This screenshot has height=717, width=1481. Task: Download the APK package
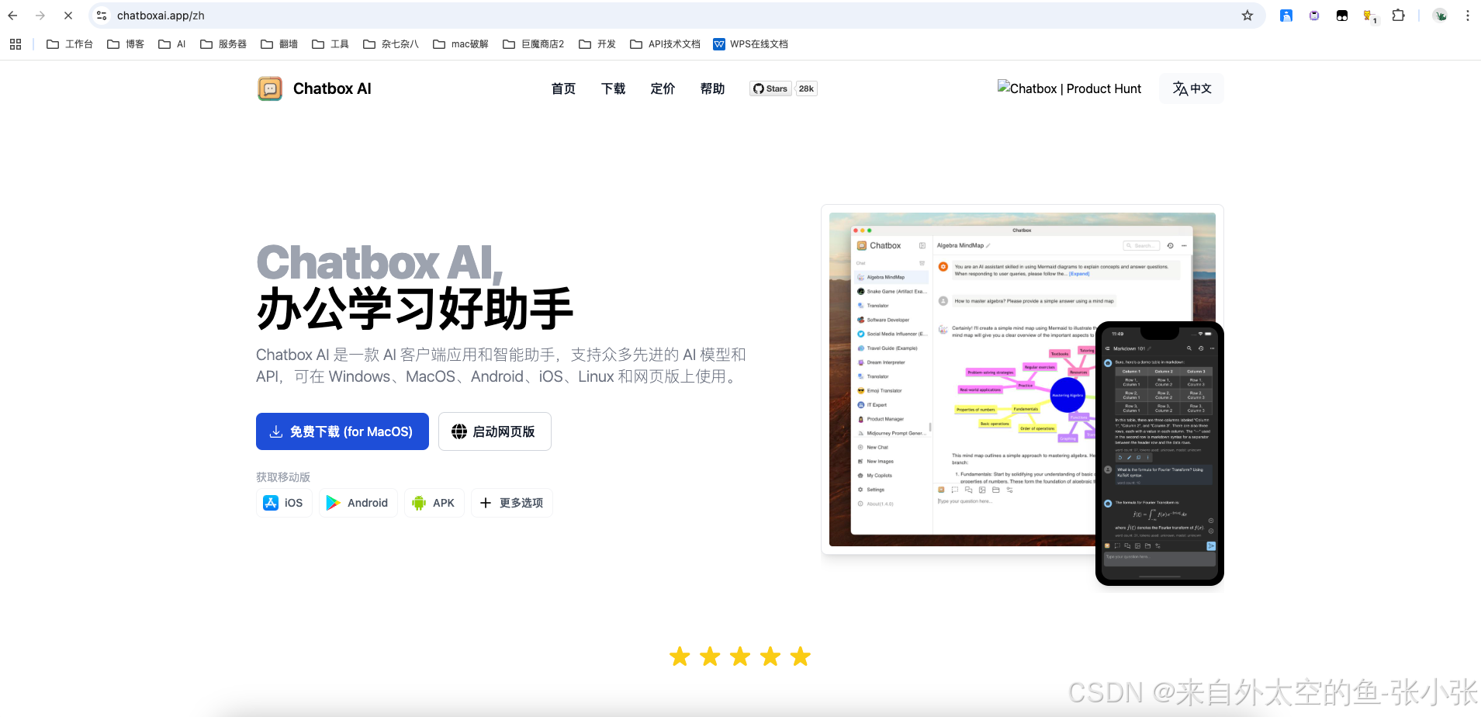434,503
